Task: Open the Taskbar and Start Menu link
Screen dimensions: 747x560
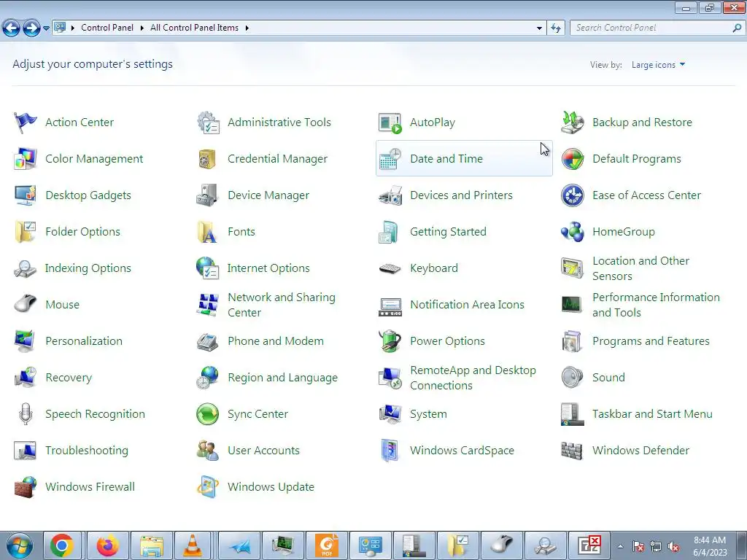Action: pos(652,414)
